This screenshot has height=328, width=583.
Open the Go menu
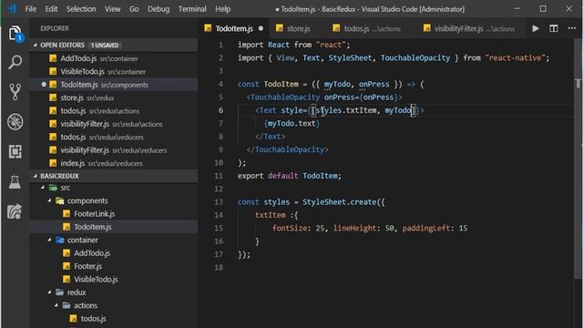pos(134,9)
